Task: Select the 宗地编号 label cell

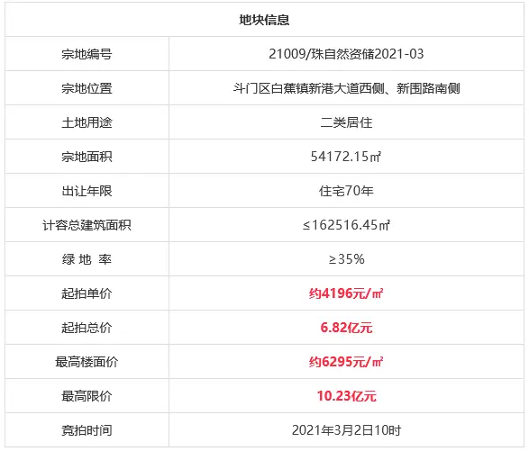Action: 87,54
